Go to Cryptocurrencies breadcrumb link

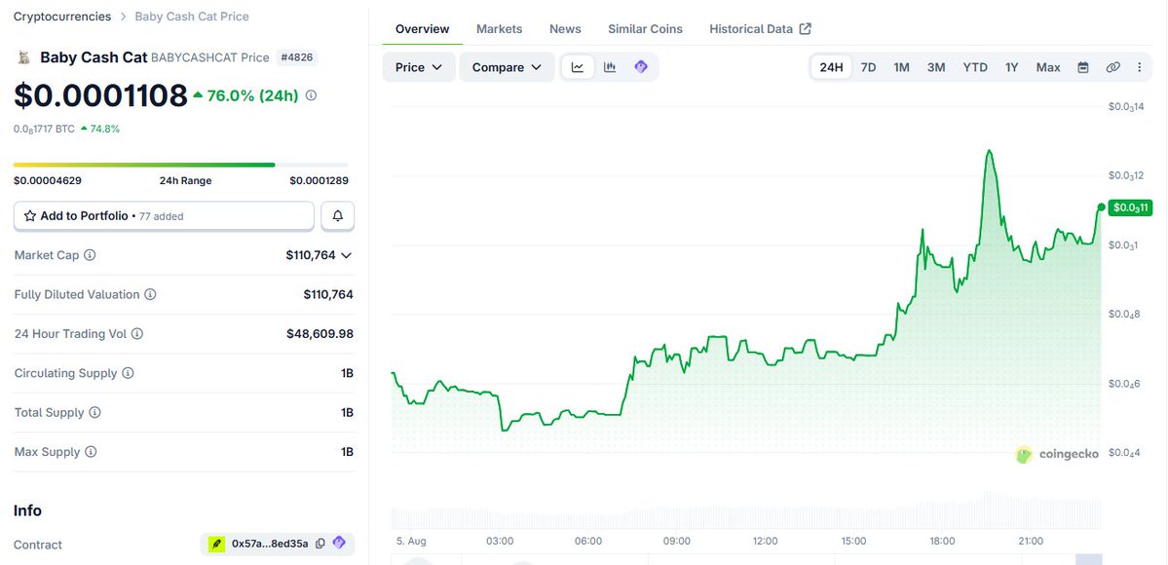pyautogui.click(x=62, y=17)
